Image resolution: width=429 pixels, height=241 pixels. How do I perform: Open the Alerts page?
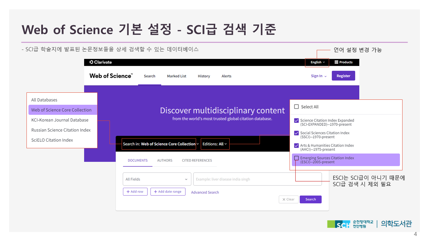(x=227, y=76)
